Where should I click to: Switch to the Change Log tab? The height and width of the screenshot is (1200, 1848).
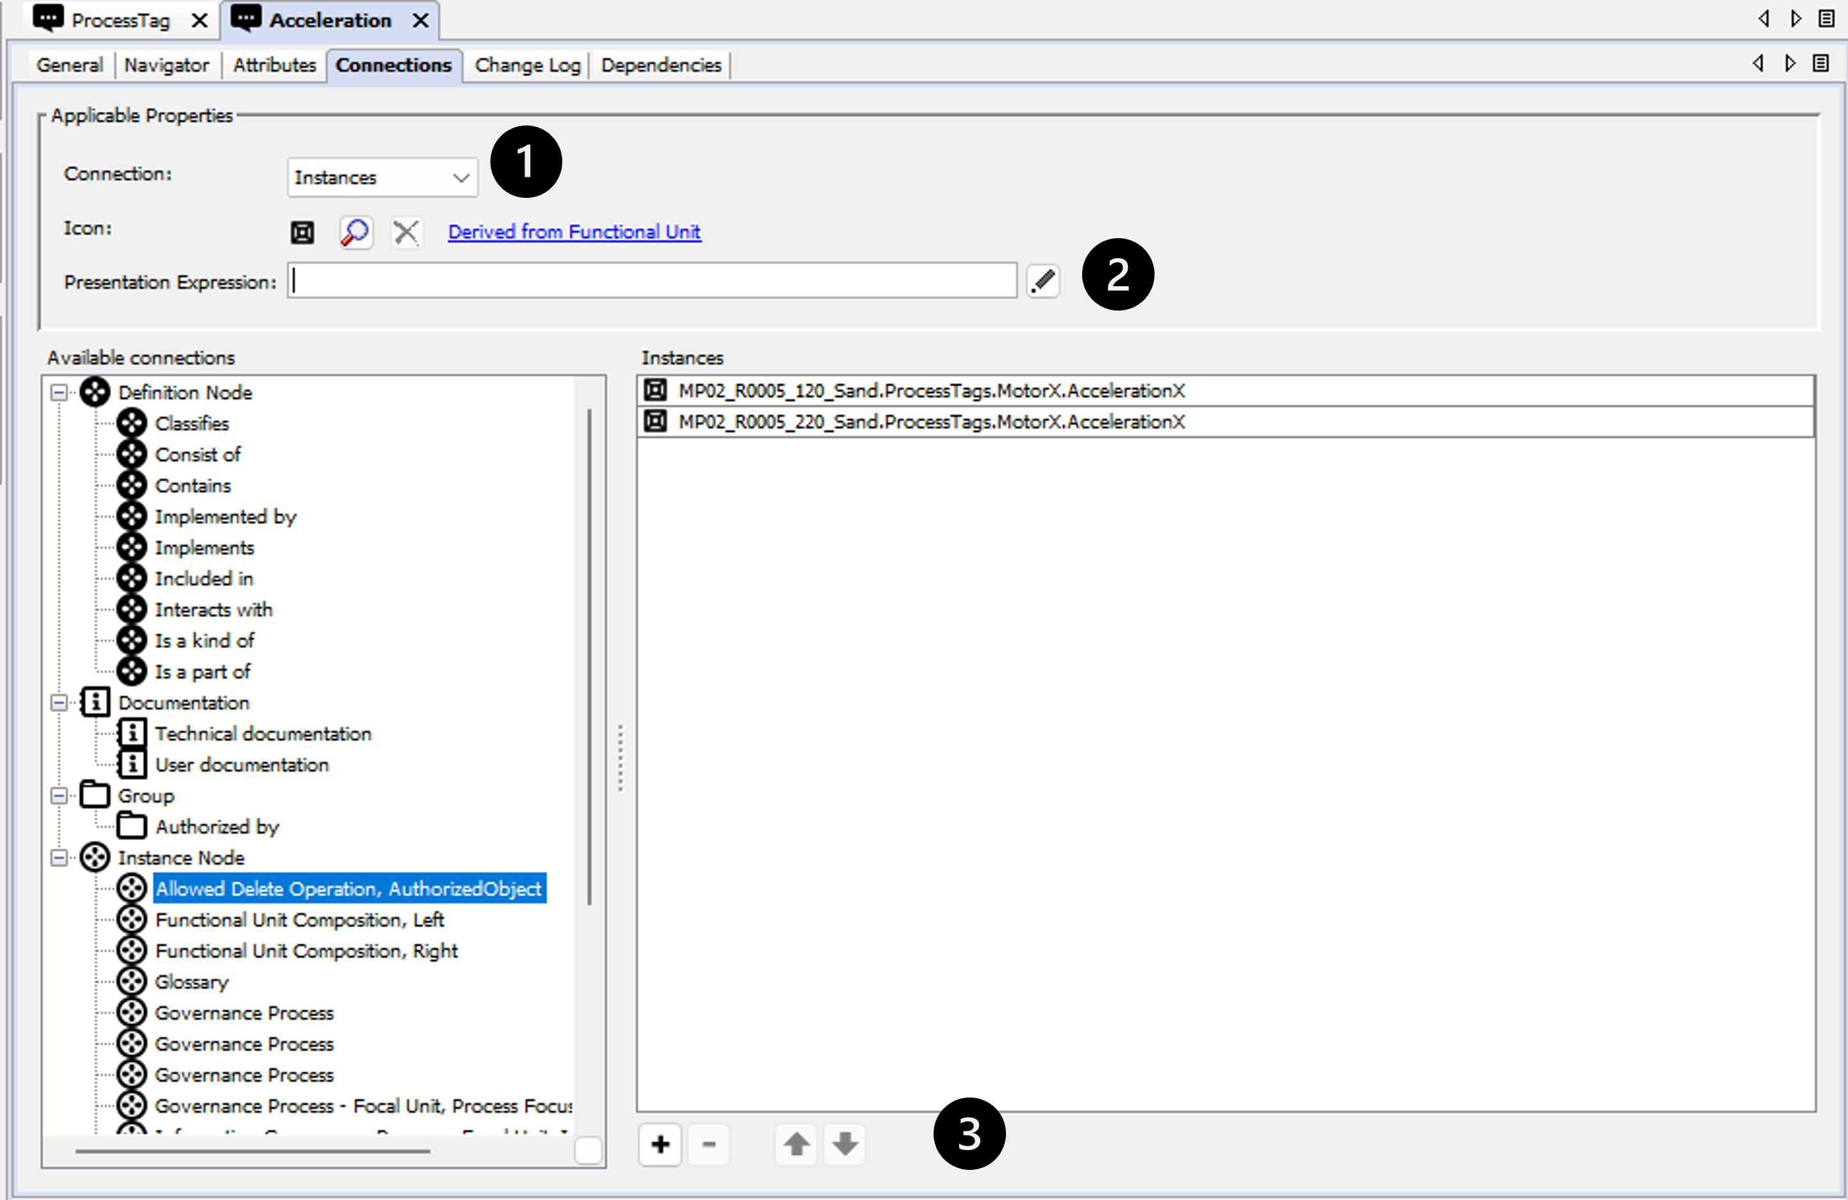(527, 65)
